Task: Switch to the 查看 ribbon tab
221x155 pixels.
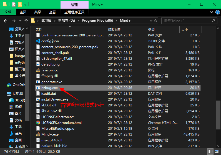Action: [x=52, y=12]
